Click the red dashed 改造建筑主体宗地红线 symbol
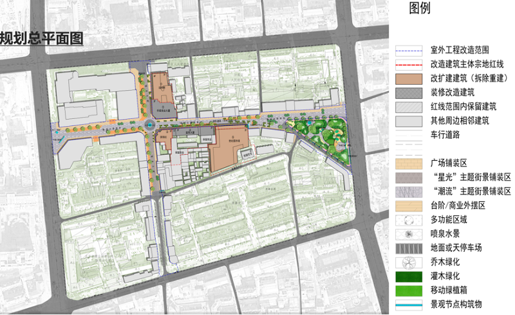Image resolution: width=515 pixels, height=315 pixels. coord(409,64)
